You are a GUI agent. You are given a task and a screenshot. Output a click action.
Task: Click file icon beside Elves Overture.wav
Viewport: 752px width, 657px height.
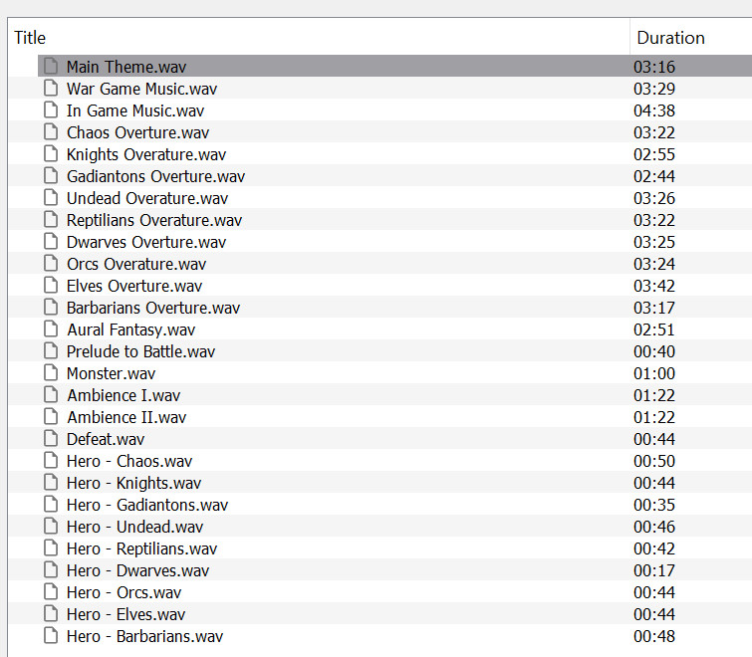(x=51, y=286)
